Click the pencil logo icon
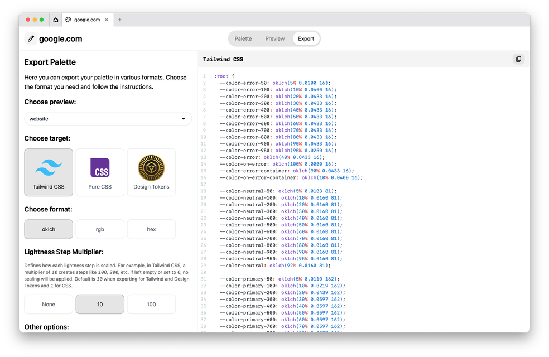This screenshot has height=357, width=549. tap(31, 38)
